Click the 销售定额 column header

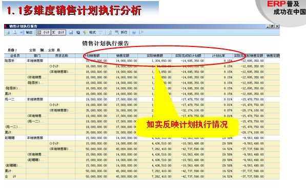tap(123, 56)
